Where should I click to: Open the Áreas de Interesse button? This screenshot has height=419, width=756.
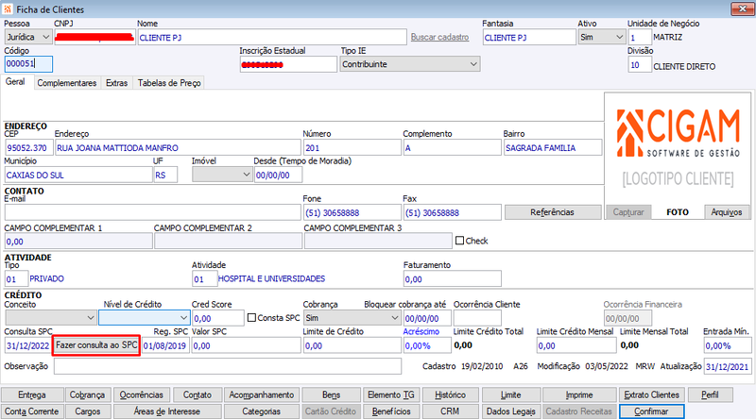167,411
